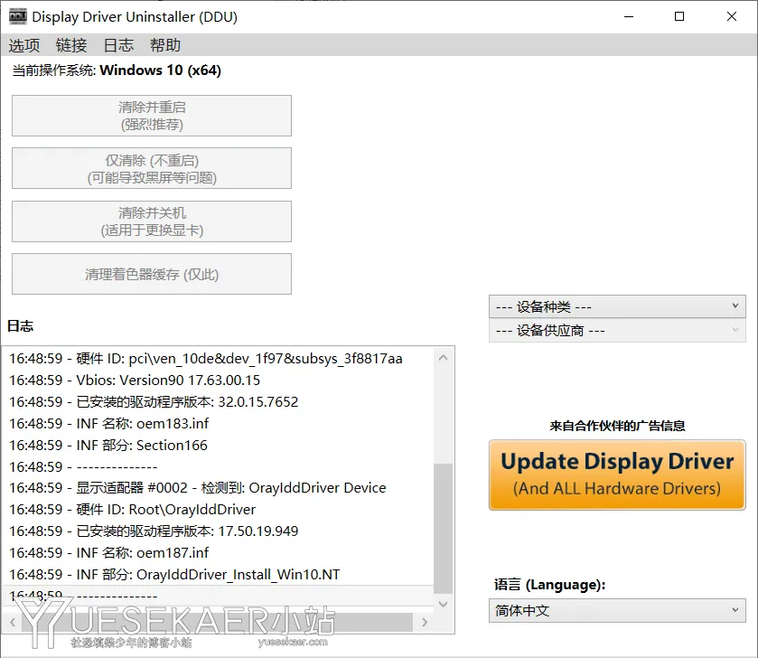Screen dimensions: 758x658
Task: Click the log horizontal scroll right arrow
Action: (425, 622)
